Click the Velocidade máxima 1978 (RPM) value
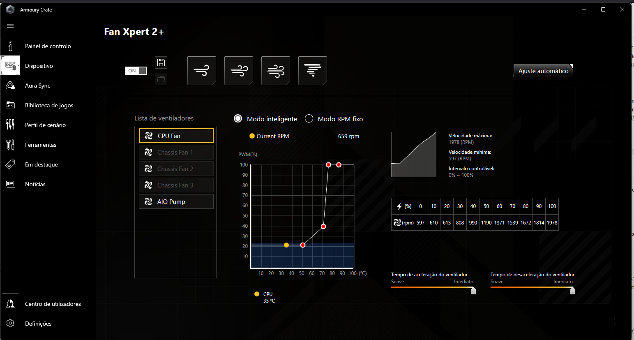Viewport: 634px width, 340px height. (461, 142)
